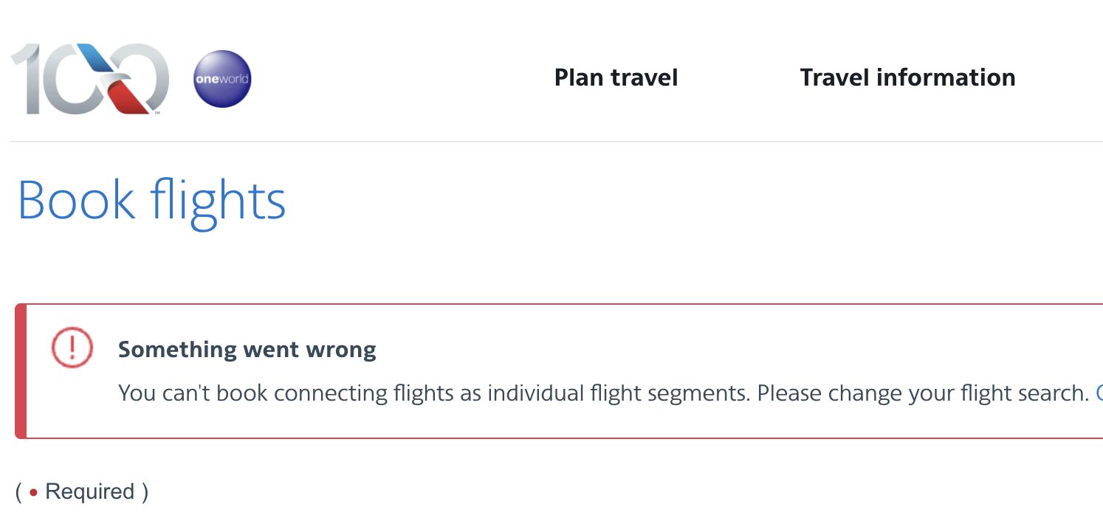The image size is (1103, 518).
Task: Click the gray divider line below header
Action: [554, 141]
